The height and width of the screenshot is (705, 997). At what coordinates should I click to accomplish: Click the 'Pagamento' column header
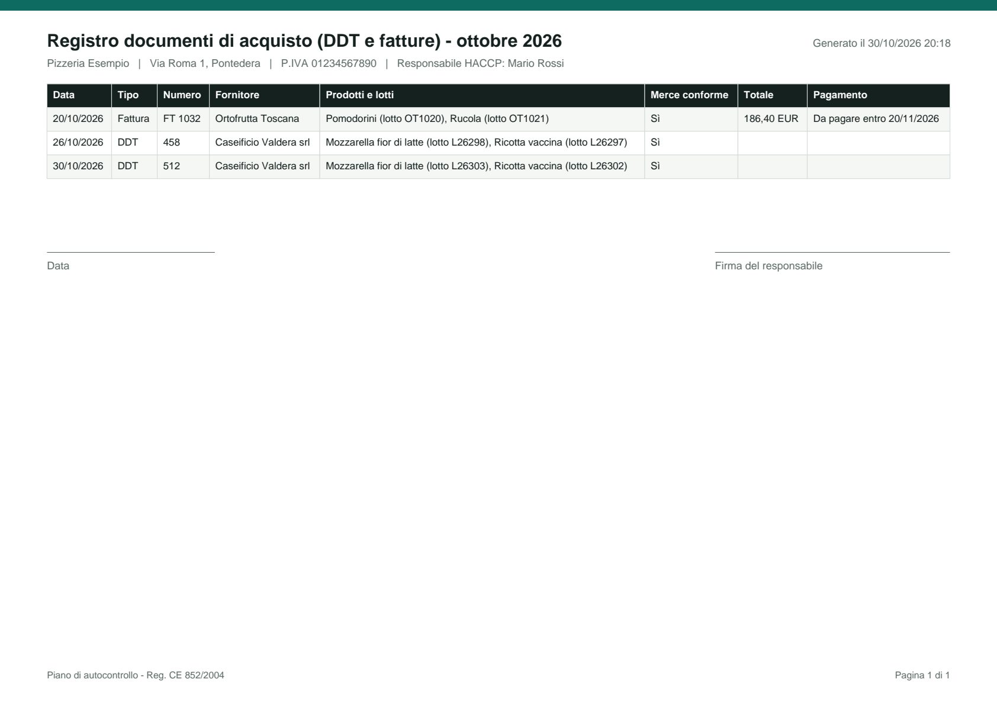pos(879,95)
